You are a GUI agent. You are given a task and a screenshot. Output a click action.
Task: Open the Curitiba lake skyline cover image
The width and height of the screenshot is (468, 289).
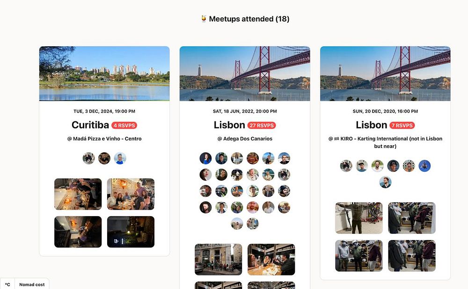(104, 73)
